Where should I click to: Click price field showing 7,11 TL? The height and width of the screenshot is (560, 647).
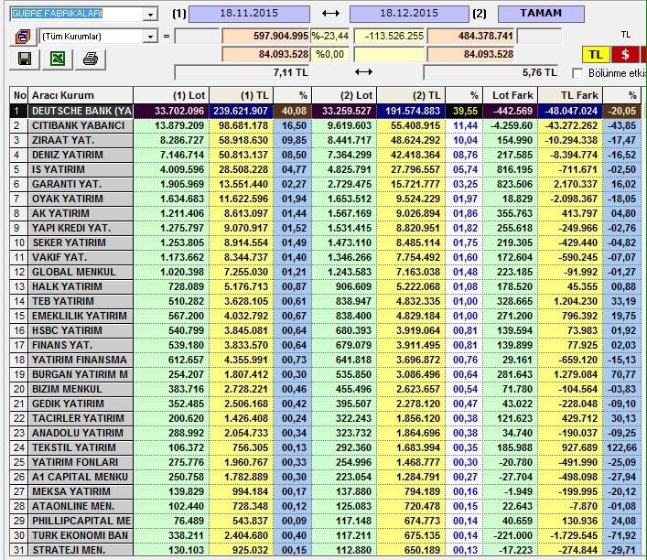pyautogui.click(x=243, y=72)
